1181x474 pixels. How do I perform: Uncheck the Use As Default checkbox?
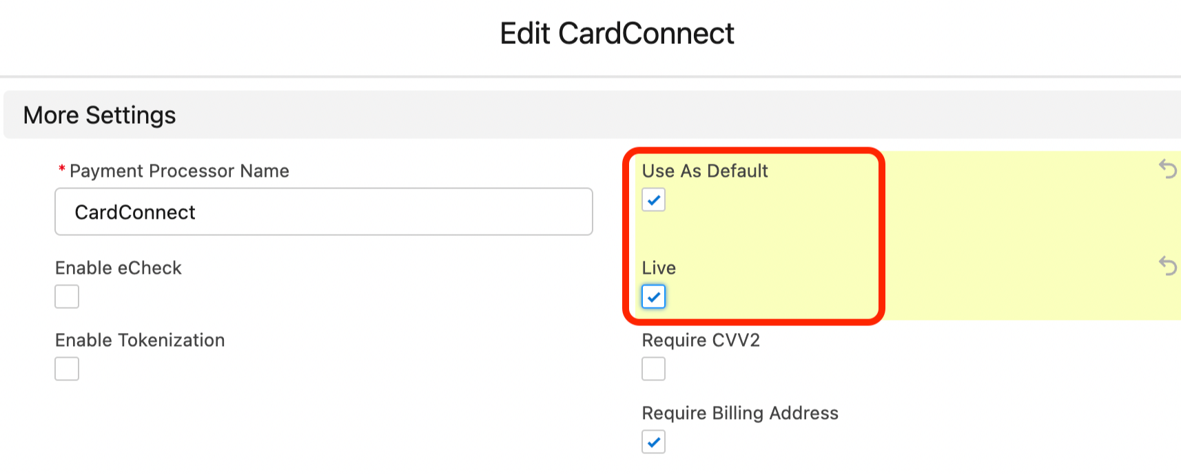coord(653,200)
